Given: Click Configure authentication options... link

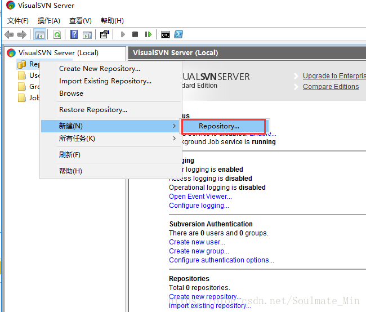Looking at the screenshot, I should 221,260.
